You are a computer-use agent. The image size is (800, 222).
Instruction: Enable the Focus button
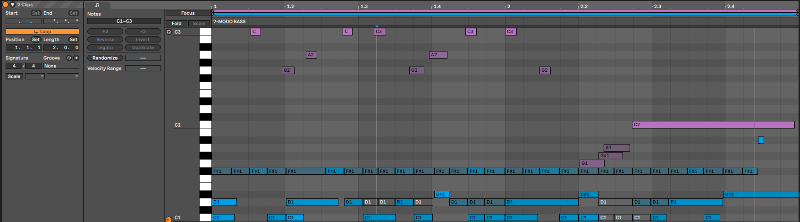tap(188, 13)
